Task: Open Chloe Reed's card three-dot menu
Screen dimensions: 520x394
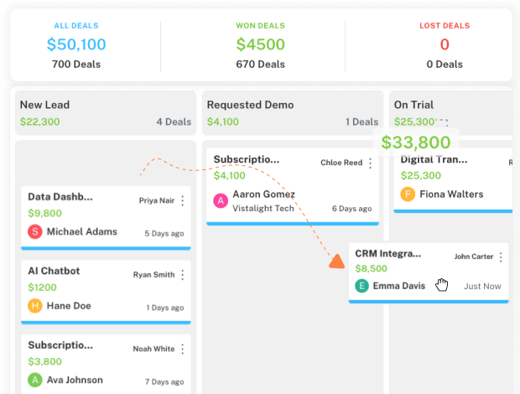Action: [x=370, y=163]
